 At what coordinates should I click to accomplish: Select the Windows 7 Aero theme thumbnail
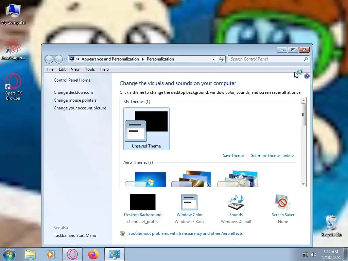tap(146, 179)
